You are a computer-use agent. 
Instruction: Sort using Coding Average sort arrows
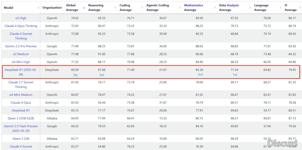pos(142,8)
